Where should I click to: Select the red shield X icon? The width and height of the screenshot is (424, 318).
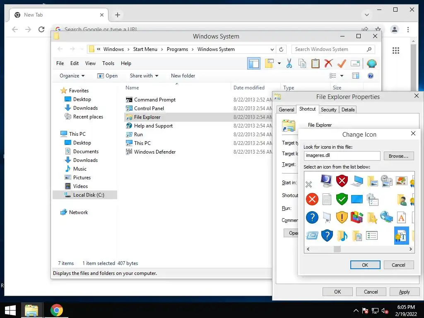pyautogui.click(x=342, y=181)
